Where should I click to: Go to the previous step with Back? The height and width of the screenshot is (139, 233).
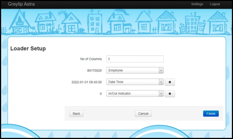click(x=76, y=114)
